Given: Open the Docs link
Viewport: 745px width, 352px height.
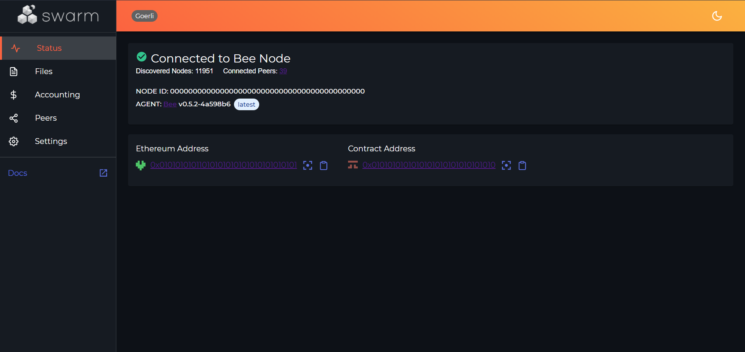Looking at the screenshot, I should point(58,173).
